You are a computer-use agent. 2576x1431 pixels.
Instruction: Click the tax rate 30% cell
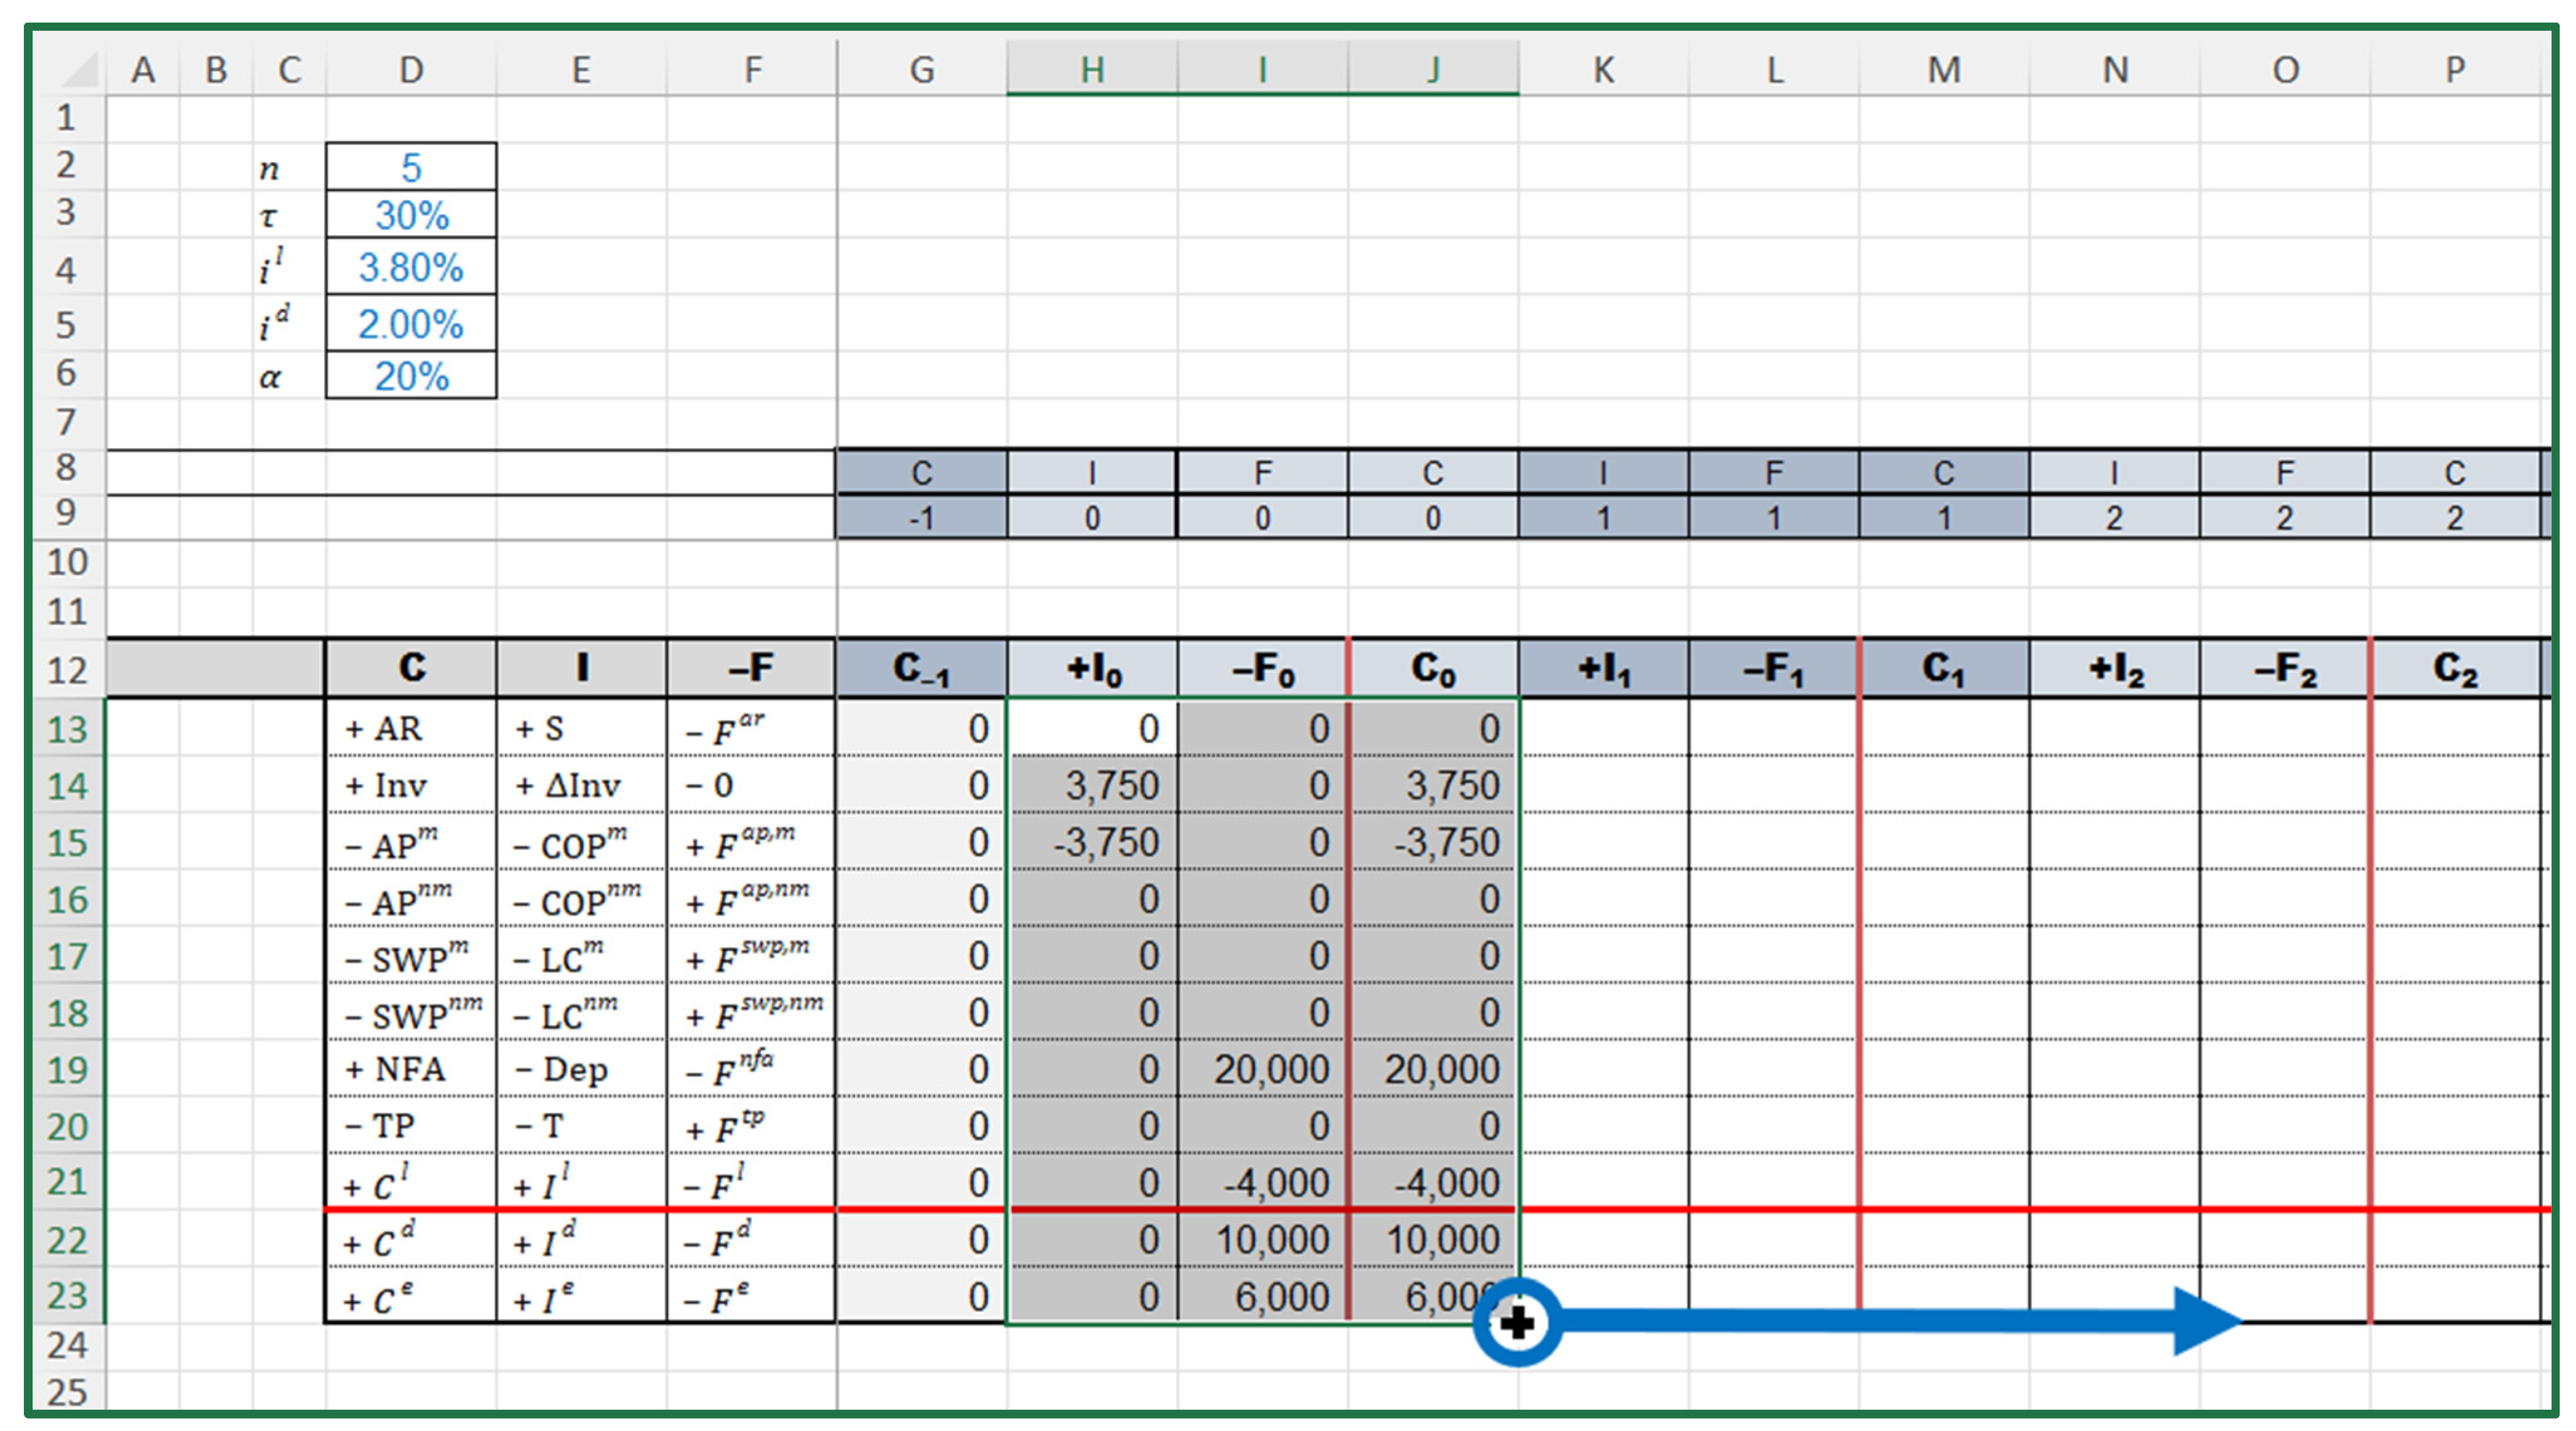click(410, 215)
